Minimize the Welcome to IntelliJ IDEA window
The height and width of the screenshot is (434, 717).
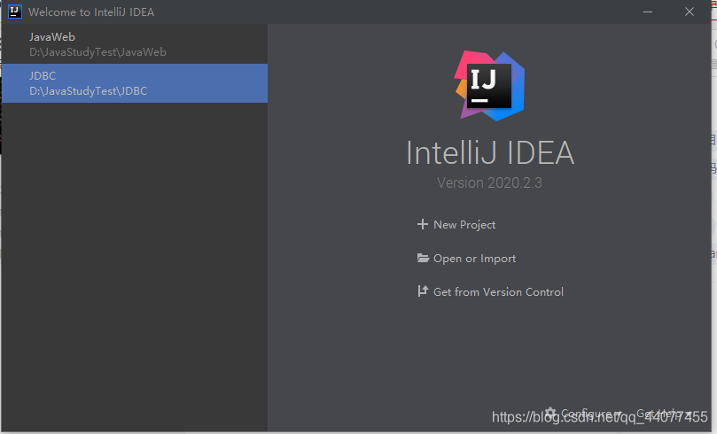point(648,12)
